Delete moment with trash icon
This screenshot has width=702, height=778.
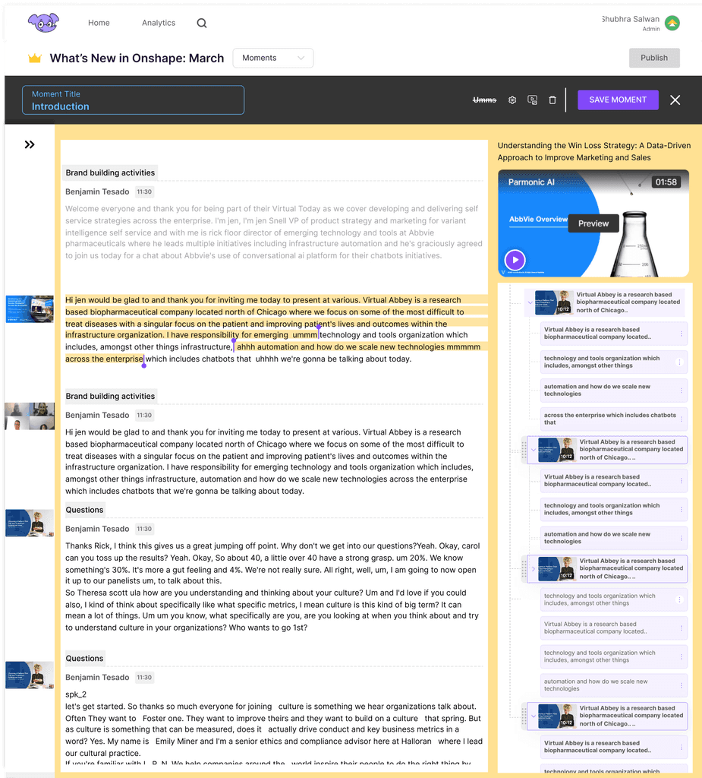pos(552,100)
